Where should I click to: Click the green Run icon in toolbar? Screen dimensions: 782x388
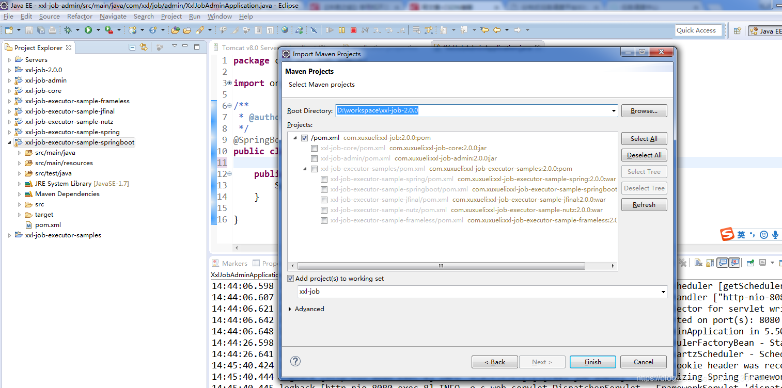tap(88, 30)
